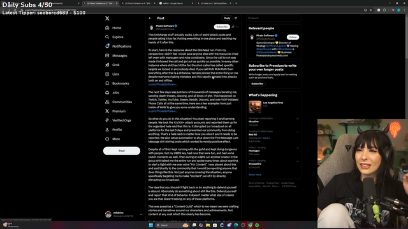Open the Terms of Service footer link
This screenshot has height=229, width=408.
click(256, 183)
